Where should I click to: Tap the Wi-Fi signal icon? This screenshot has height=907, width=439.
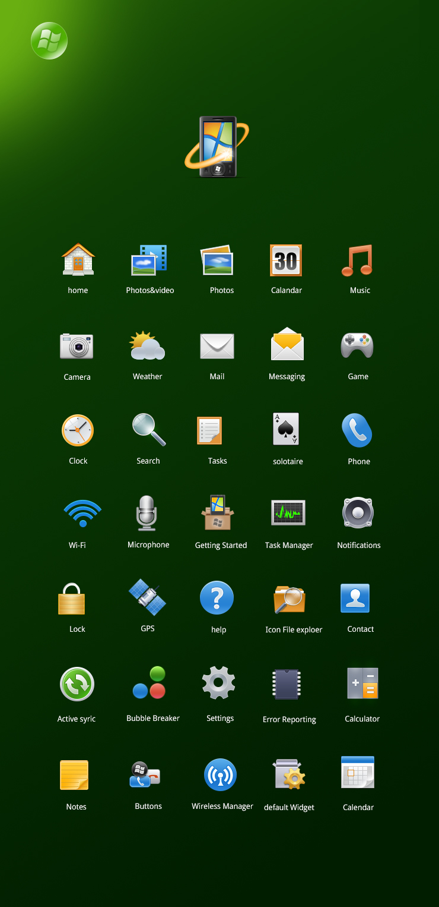(x=82, y=513)
